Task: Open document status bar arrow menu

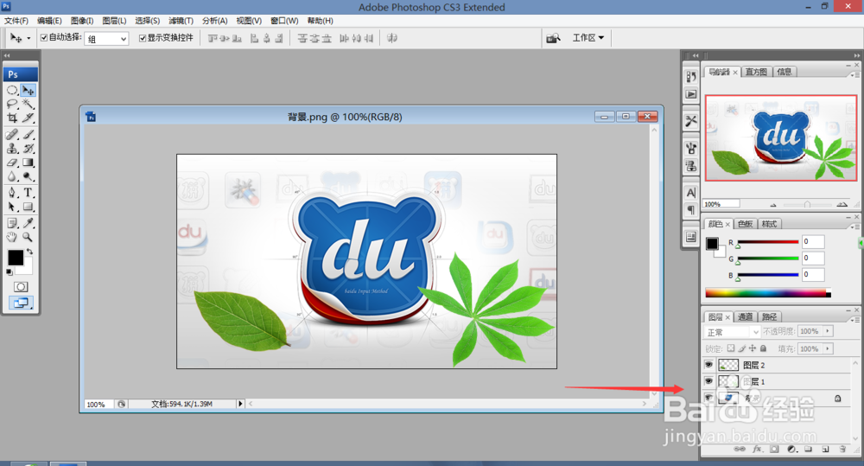Action: [240, 404]
